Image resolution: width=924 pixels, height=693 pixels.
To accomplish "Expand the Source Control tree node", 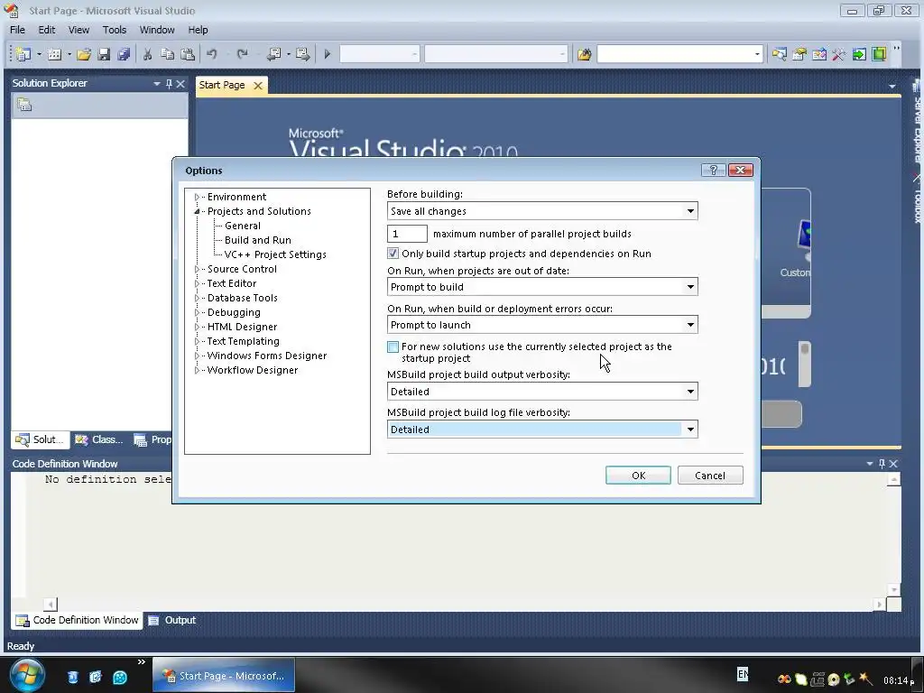I will point(197,269).
